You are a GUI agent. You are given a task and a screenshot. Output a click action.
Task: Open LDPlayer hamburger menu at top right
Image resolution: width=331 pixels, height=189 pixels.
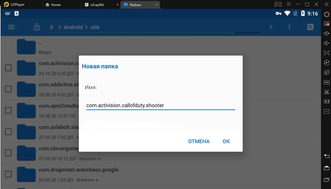pyautogui.click(x=289, y=4)
